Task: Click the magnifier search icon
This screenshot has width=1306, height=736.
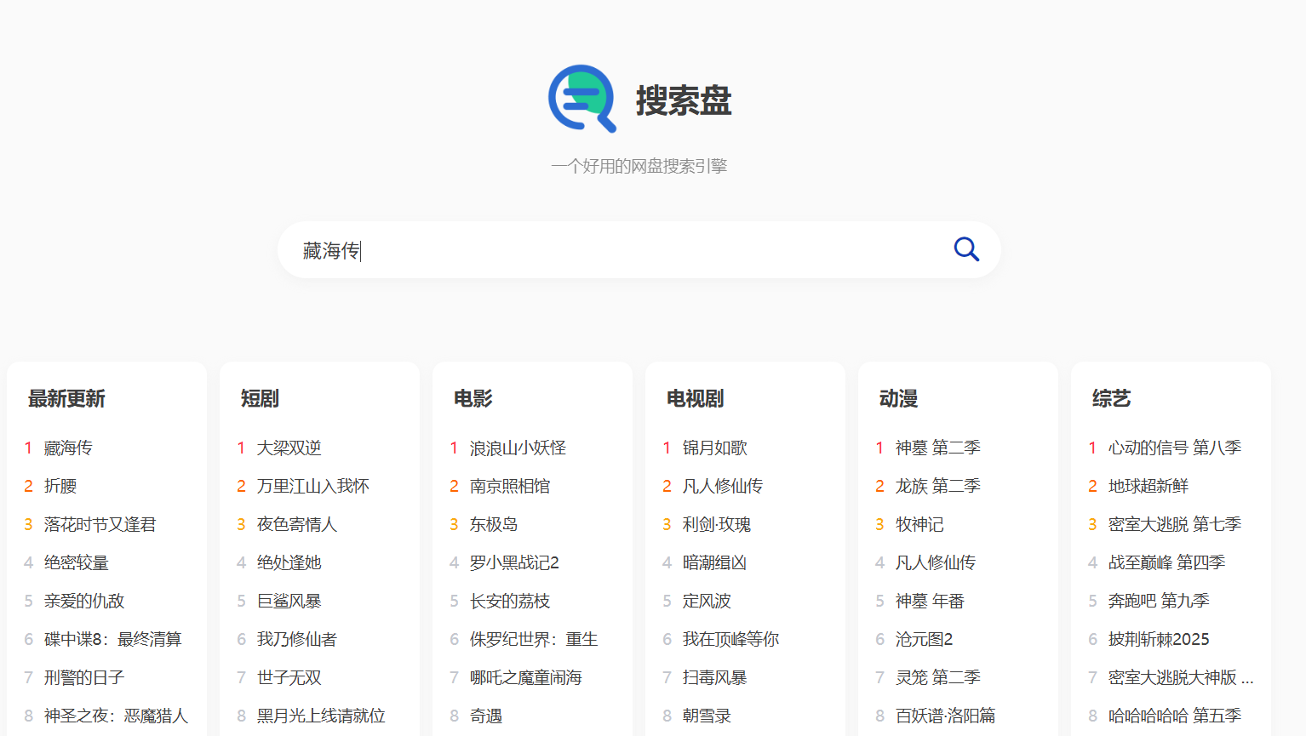Action: click(x=966, y=249)
